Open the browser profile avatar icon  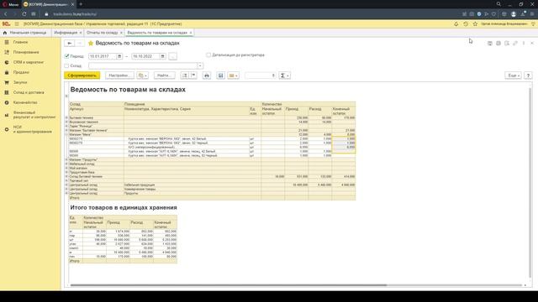514,14
